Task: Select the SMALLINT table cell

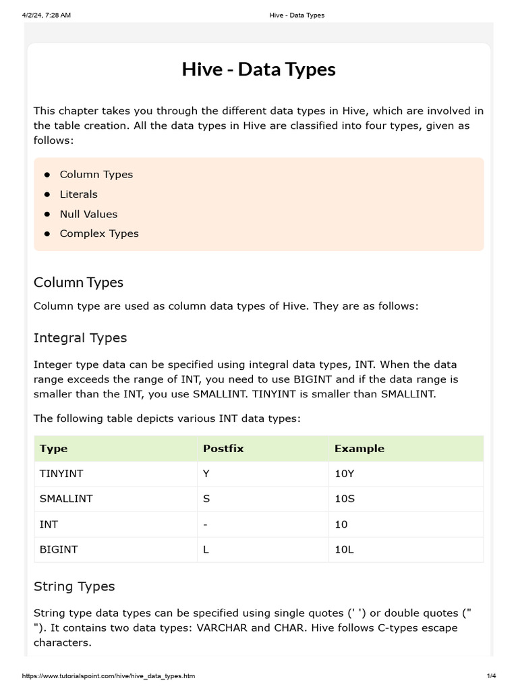Action: point(66,499)
